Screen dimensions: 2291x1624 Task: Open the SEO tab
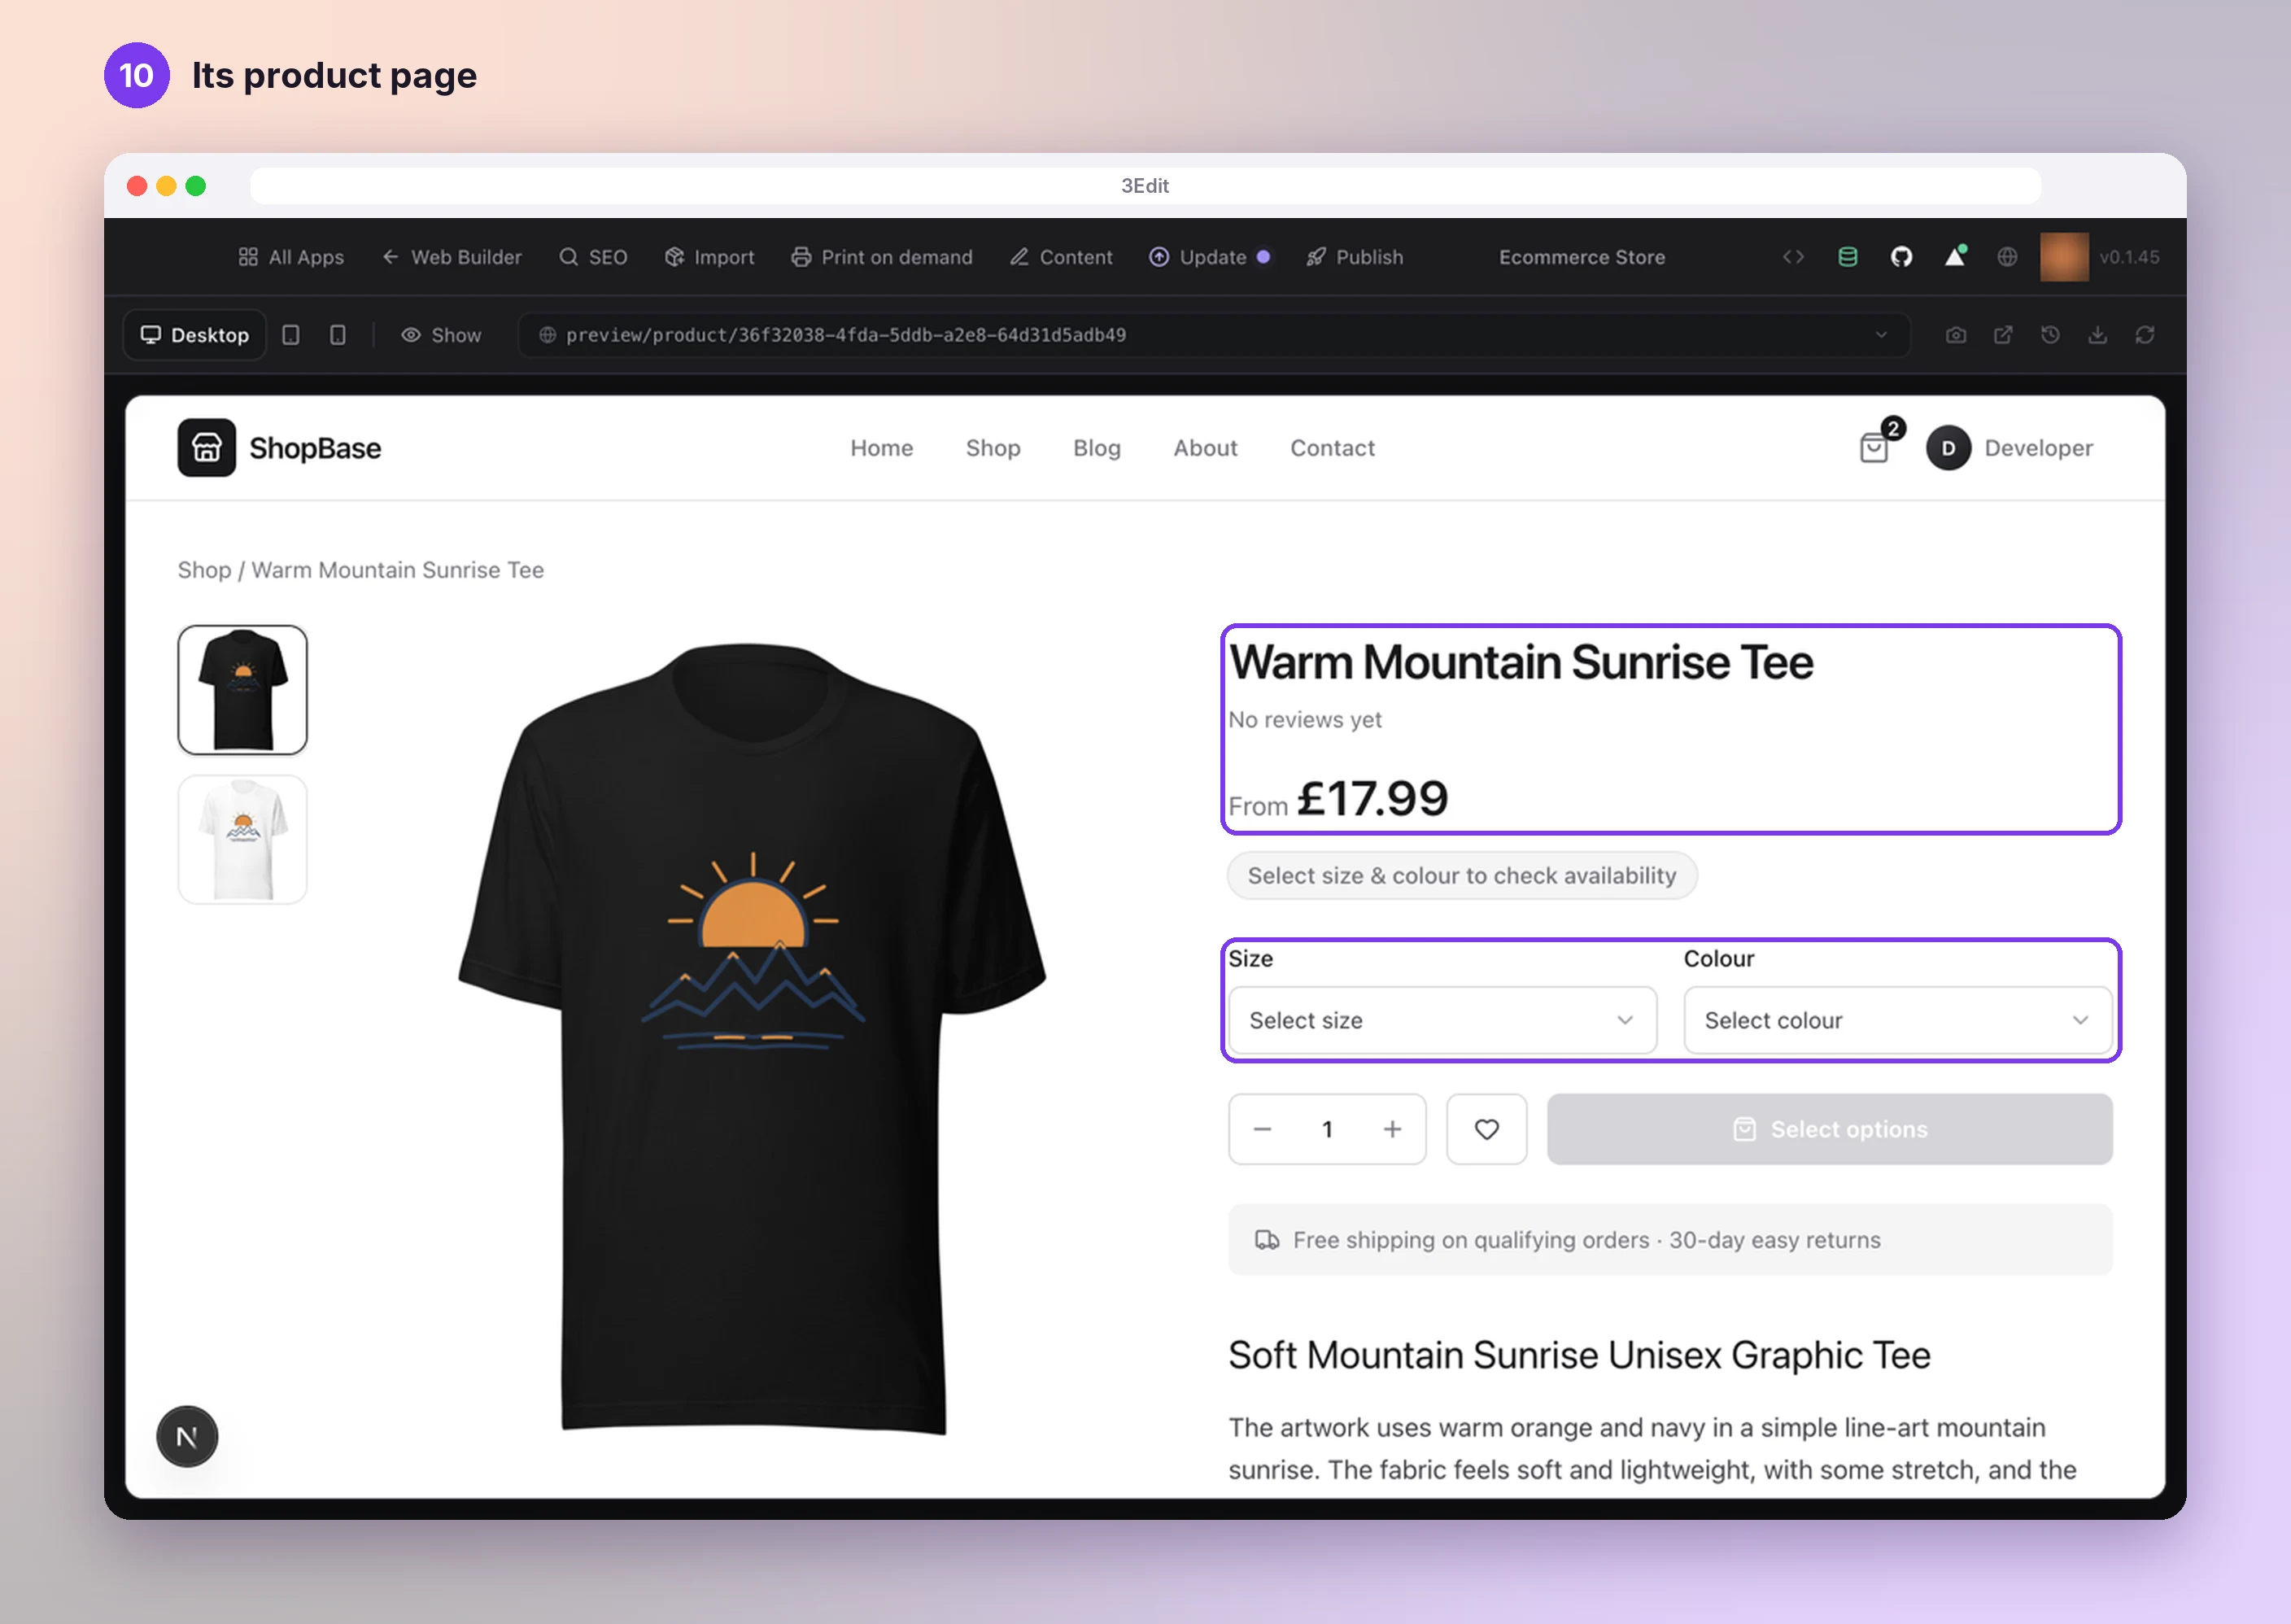pyautogui.click(x=593, y=257)
